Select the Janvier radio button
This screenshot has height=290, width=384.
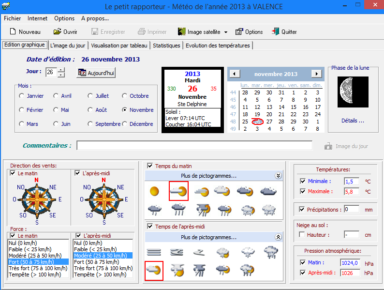pos(22,96)
